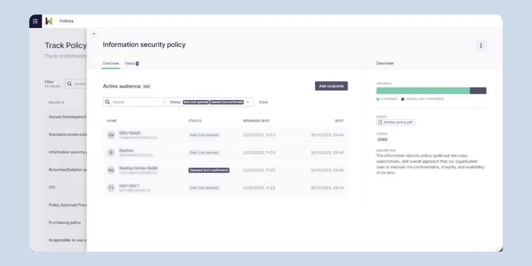Select Policy Approval Process in background list

(68, 205)
